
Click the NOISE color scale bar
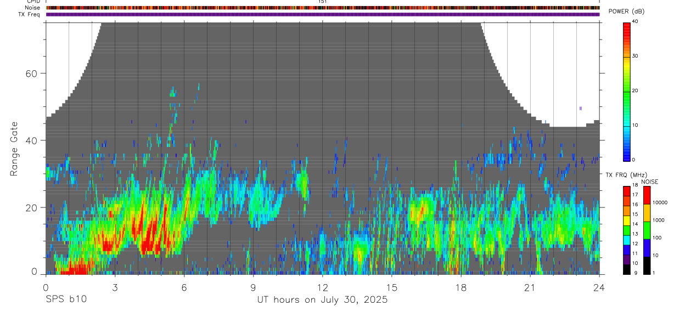[647, 230]
